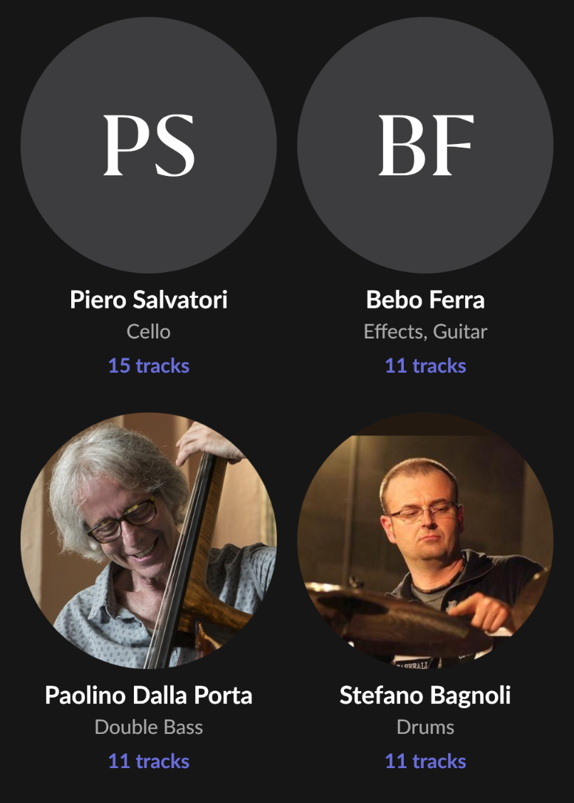Select the Effects, Guitar role label

coord(425,331)
